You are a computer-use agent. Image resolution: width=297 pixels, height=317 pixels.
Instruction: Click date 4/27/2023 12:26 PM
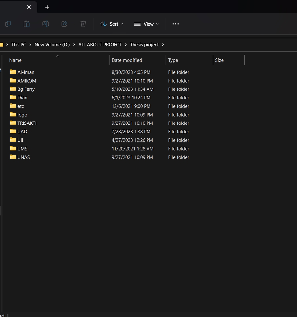click(x=132, y=140)
